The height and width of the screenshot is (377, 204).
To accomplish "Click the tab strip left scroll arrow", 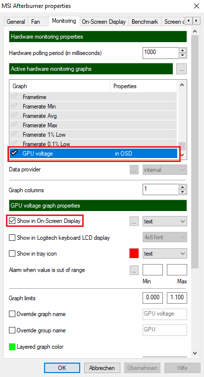I will pos(189,21).
